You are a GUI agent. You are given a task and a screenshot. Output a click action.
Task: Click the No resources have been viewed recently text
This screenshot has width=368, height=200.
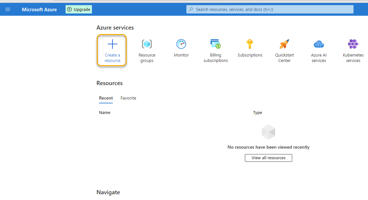[268, 147]
